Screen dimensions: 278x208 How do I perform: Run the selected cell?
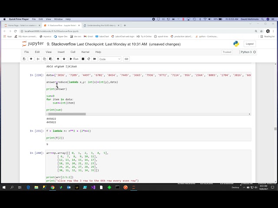coord(74,59)
